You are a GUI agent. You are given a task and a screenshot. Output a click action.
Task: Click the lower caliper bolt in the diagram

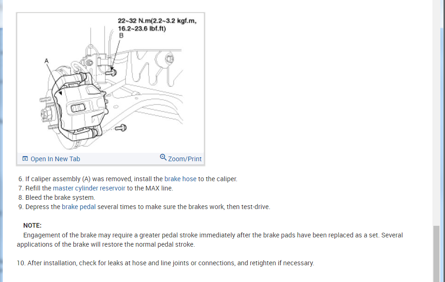pos(121,128)
